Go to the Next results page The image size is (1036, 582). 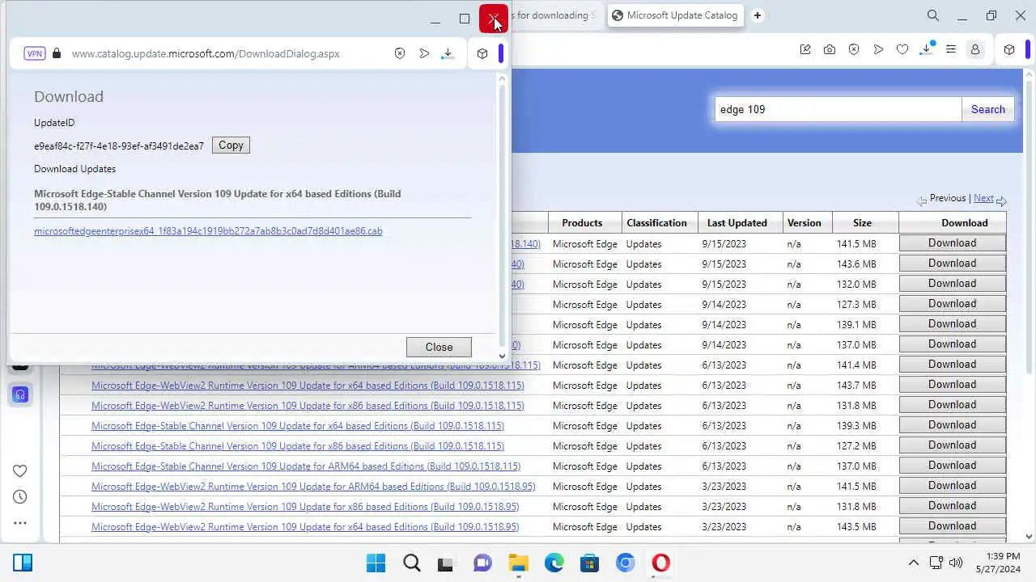(x=983, y=198)
